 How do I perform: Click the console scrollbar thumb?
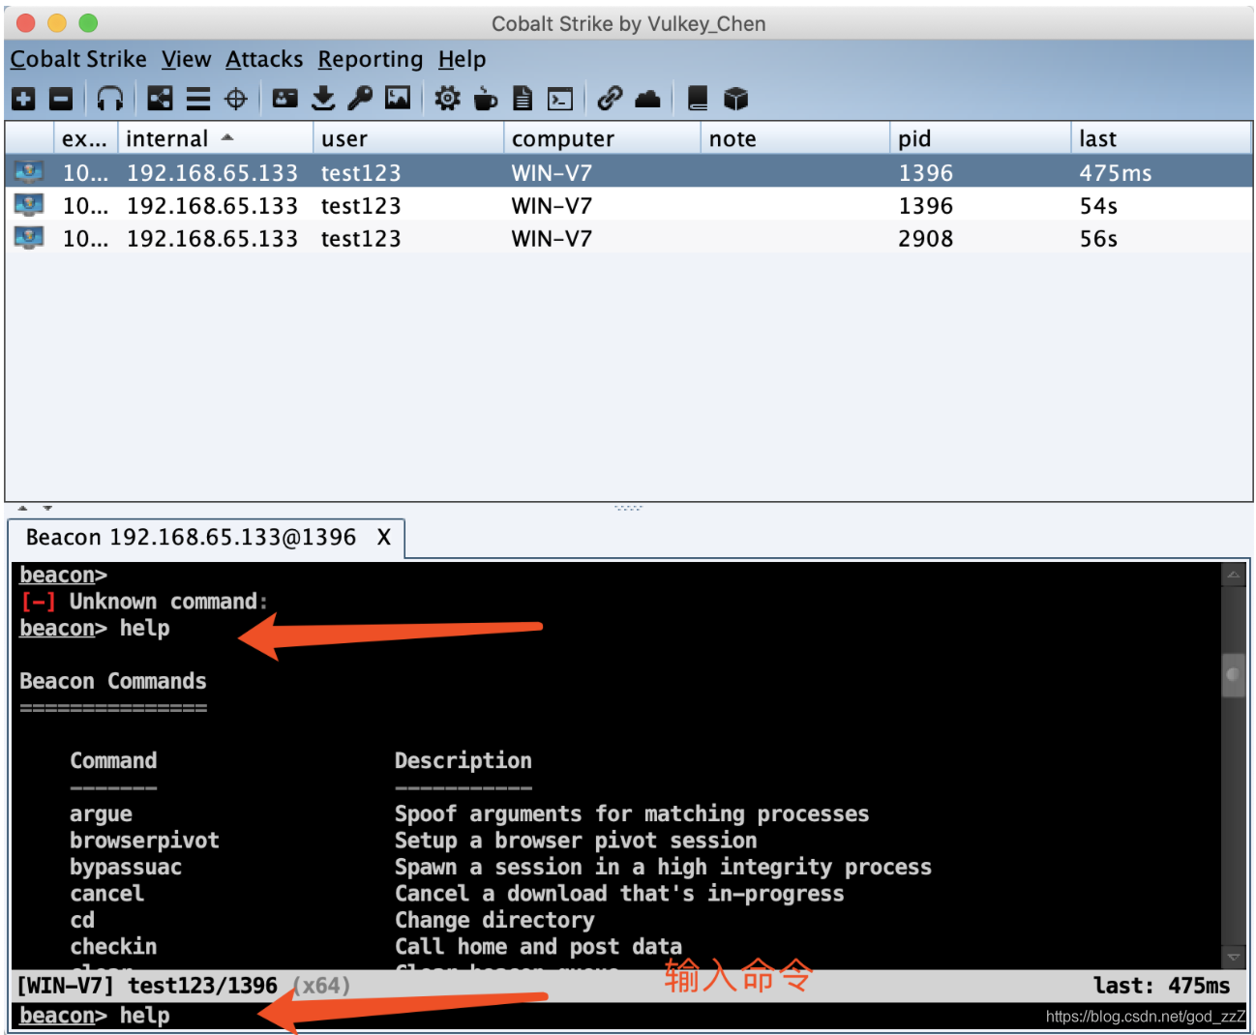tap(1234, 673)
